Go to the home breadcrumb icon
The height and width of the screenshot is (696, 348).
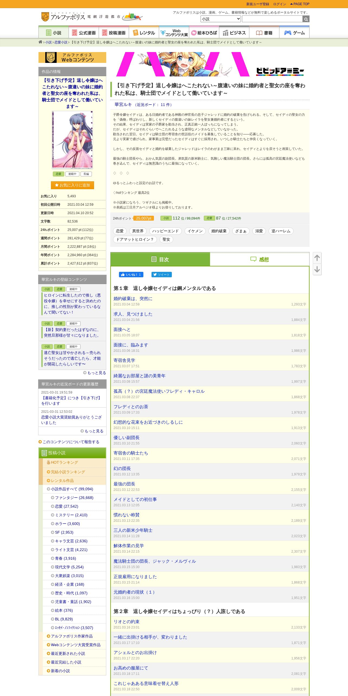coord(40,42)
